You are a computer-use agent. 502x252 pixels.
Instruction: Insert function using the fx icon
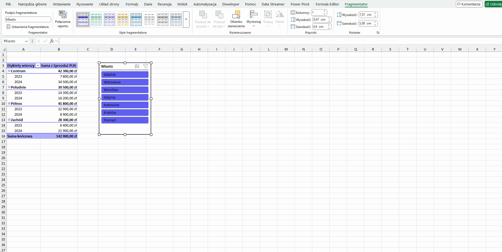click(x=52, y=41)
